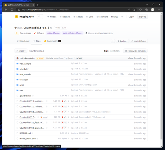Open the Deploy dropdown menu
The width and height of the screenshot is (165, 150).
click(x=122, y=41)
